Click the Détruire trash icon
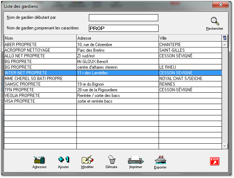 point(111,160)
